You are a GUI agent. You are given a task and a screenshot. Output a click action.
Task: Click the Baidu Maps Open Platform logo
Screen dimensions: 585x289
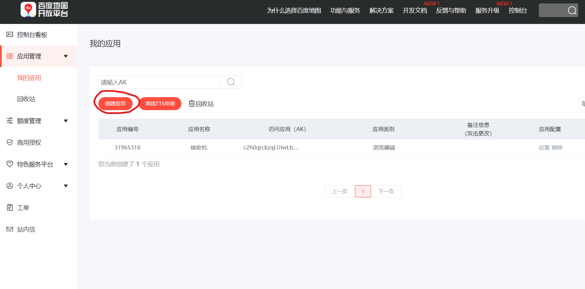(x=44, y=10)
